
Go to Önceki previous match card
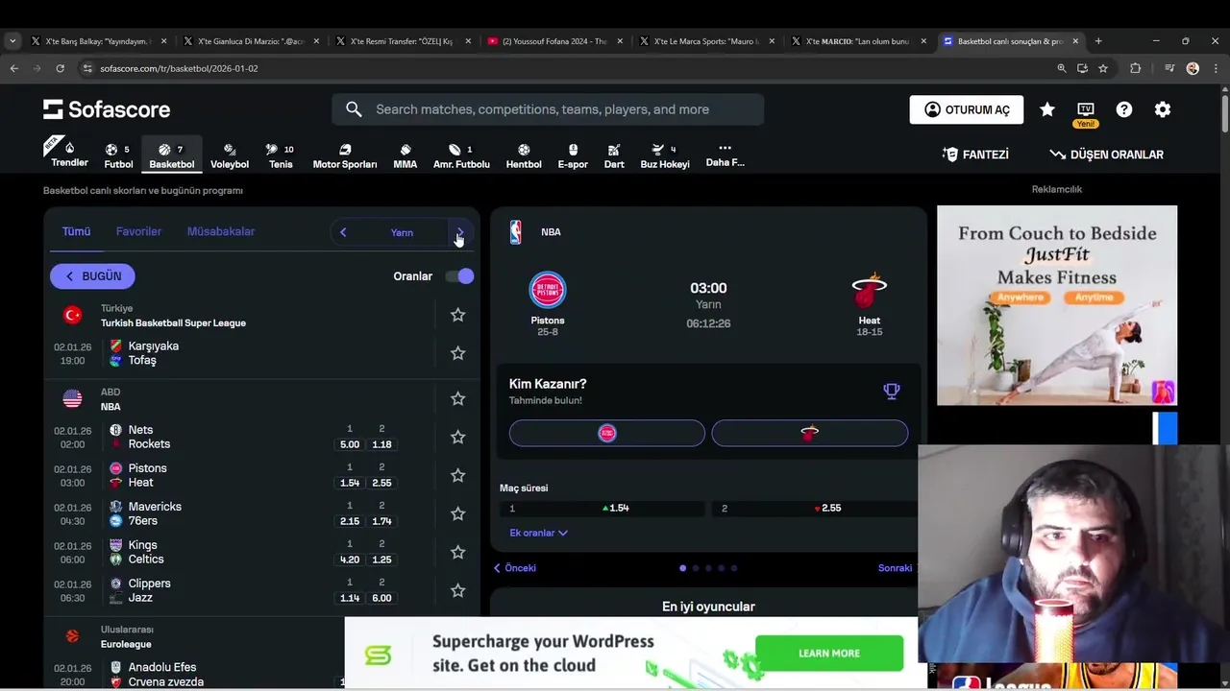point(515,568)
